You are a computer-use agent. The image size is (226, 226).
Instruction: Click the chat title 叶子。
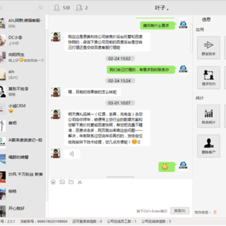click(162, 8)
